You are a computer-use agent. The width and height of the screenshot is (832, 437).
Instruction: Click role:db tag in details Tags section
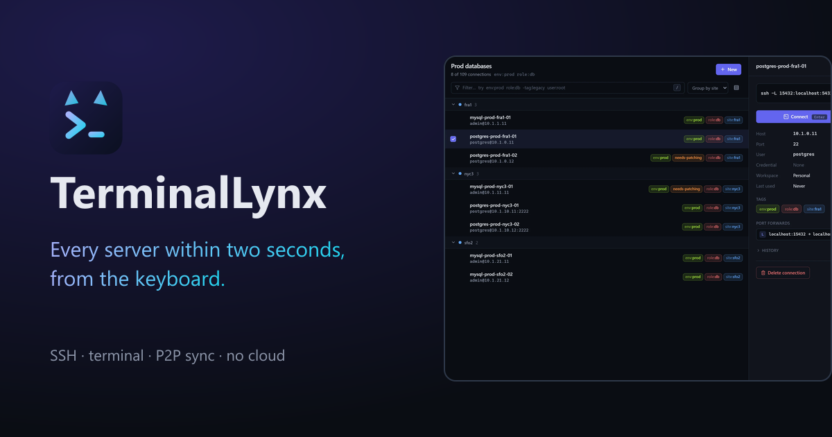point(791,209)
